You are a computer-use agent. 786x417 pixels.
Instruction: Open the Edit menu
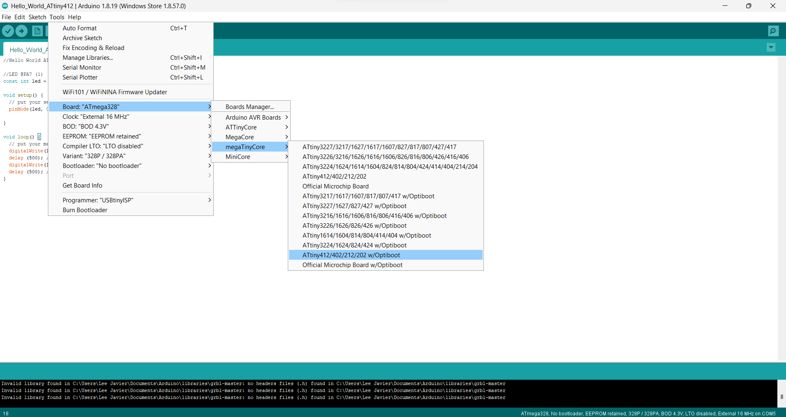pos(20,17)
